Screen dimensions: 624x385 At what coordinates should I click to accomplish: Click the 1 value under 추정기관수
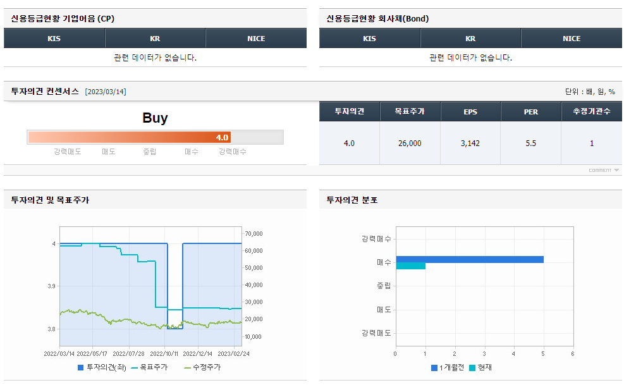[592, 144]
